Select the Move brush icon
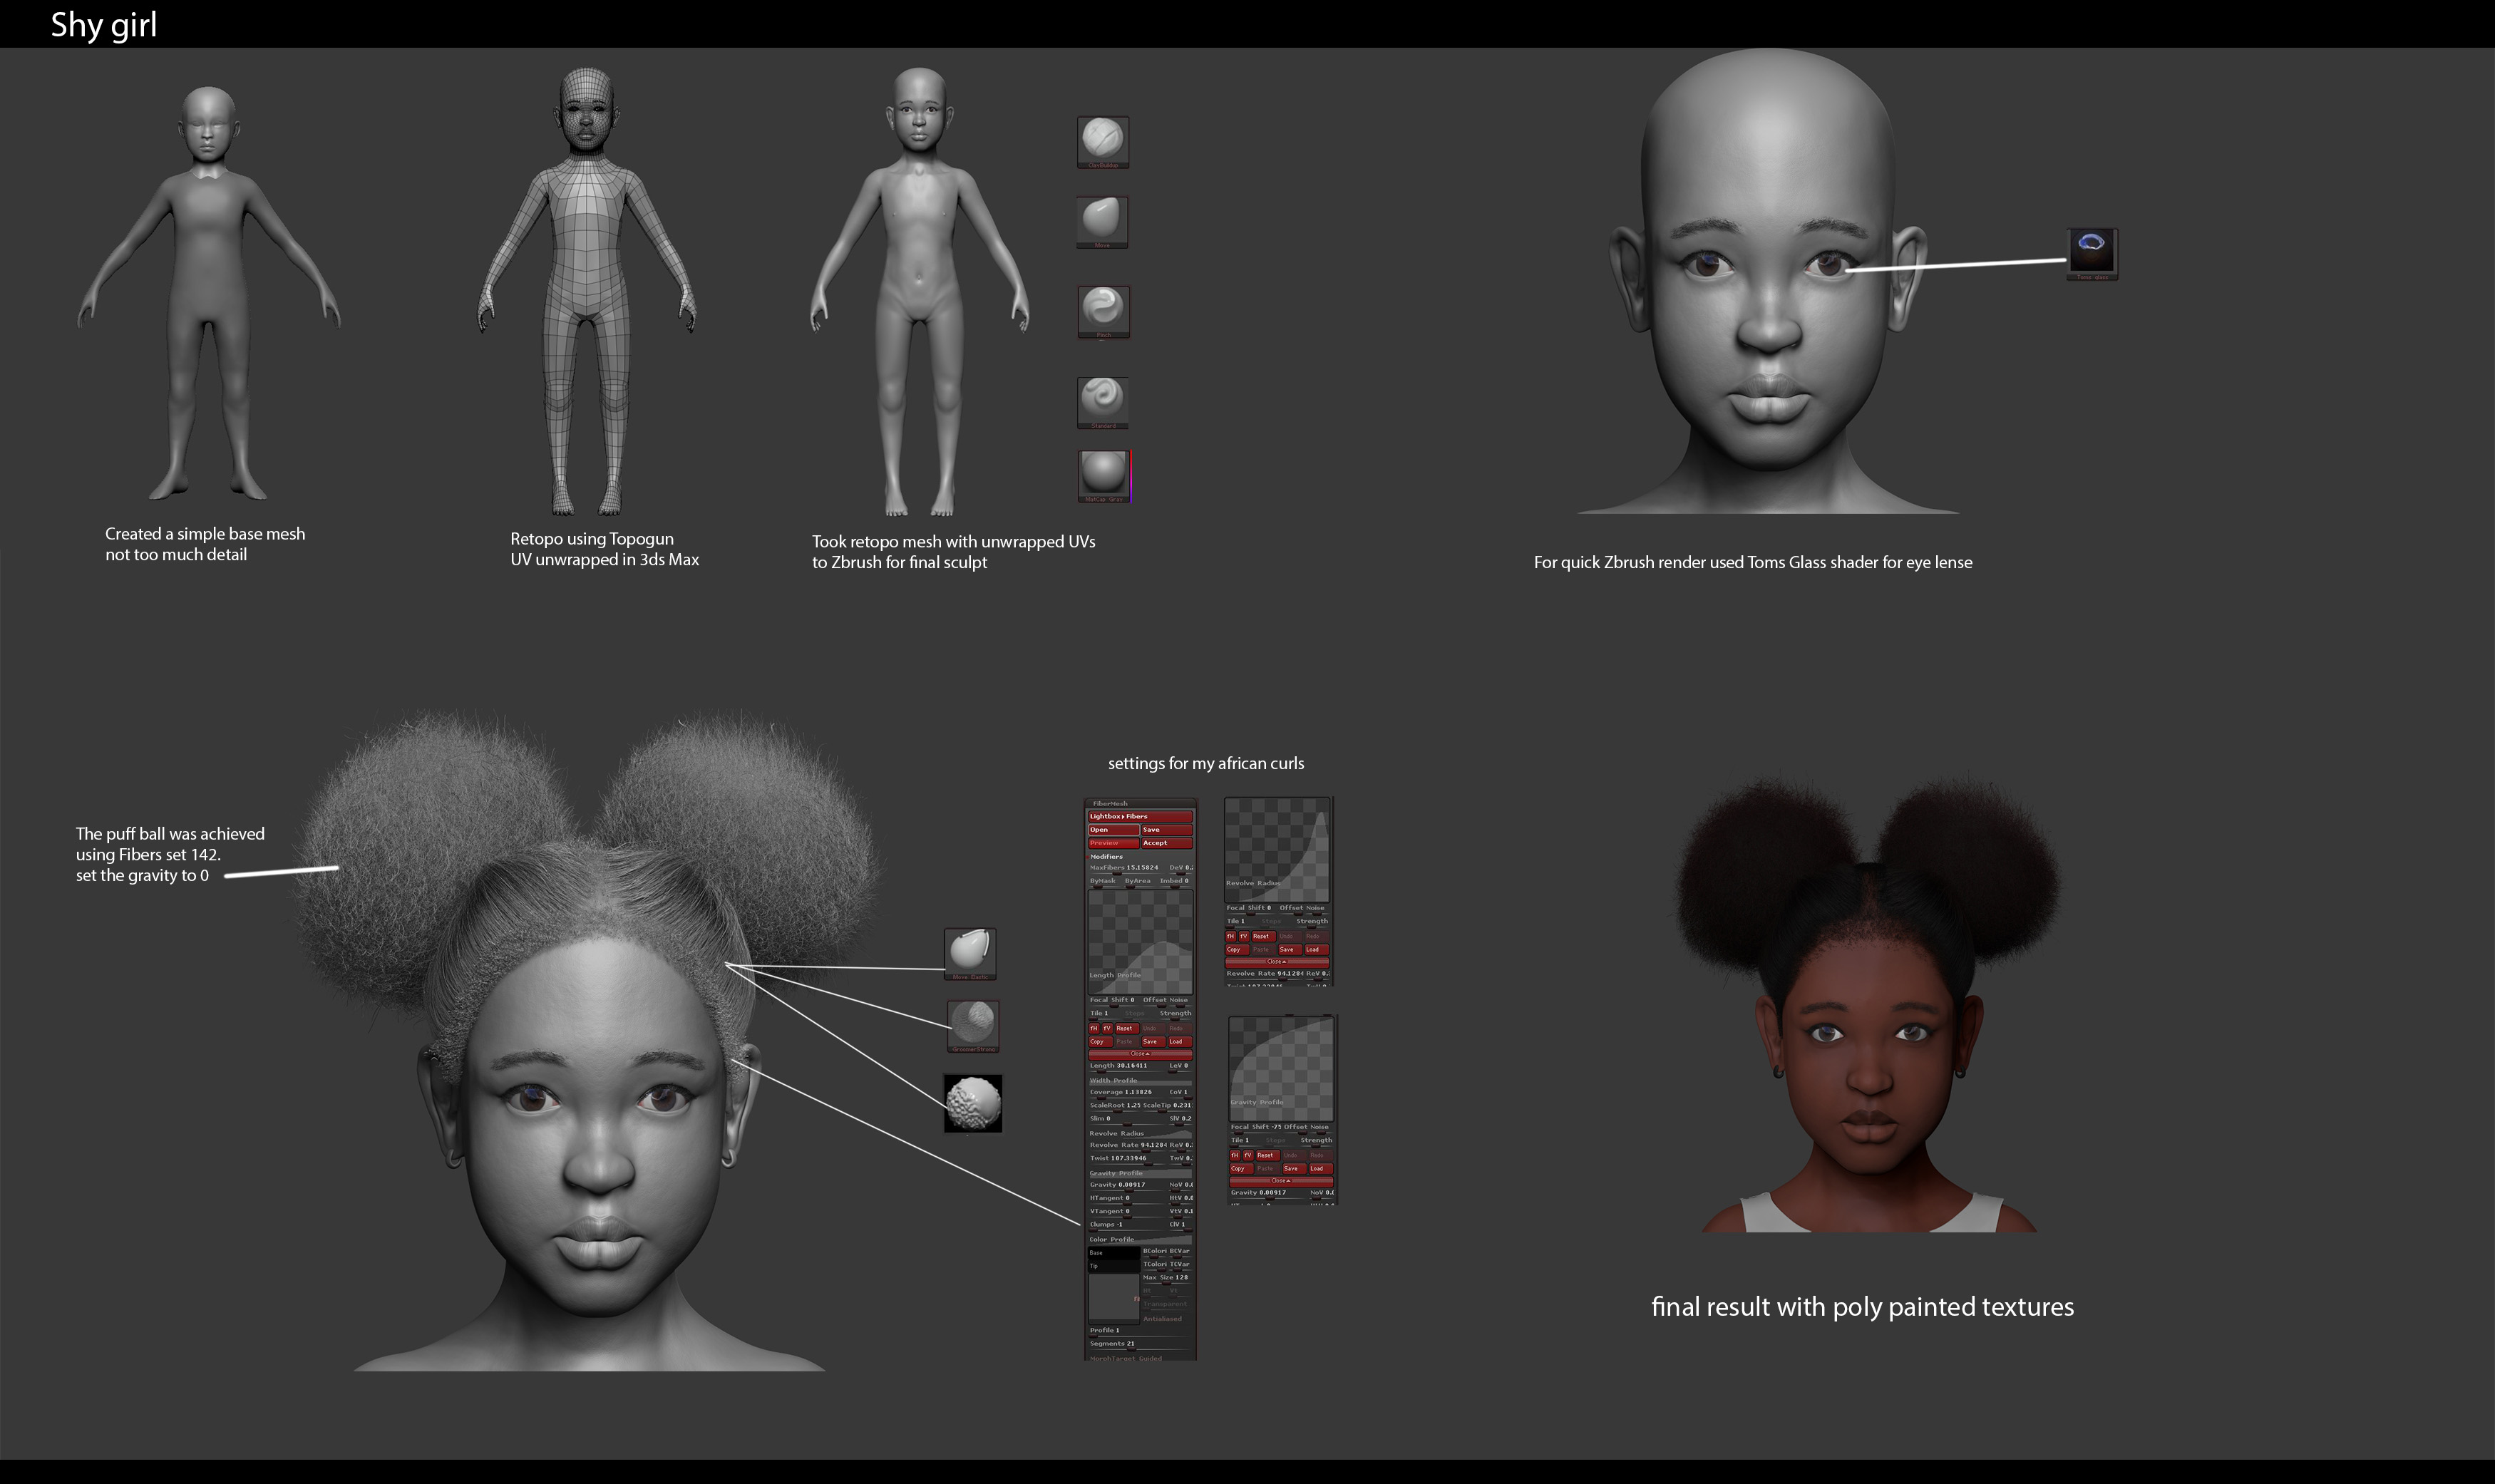The height and width of the screenshot is (1484, 2495). (1102, 222)
